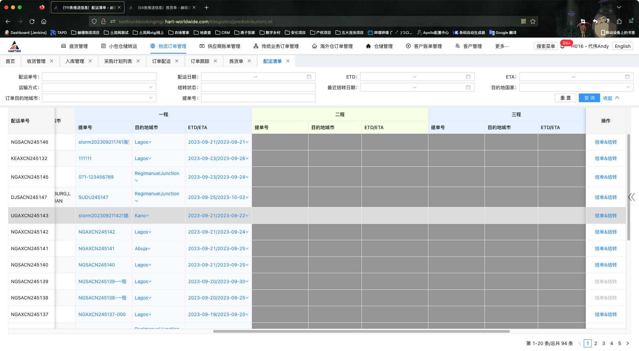
Task: Click the calendar icon in ETA field
Action: (627, 77)
